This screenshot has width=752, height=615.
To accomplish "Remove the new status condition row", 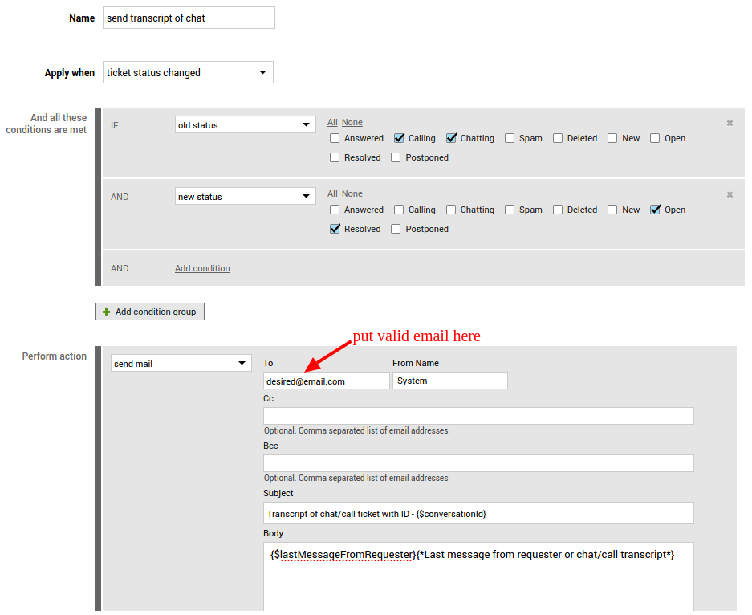I will click(x=730, y=194).
